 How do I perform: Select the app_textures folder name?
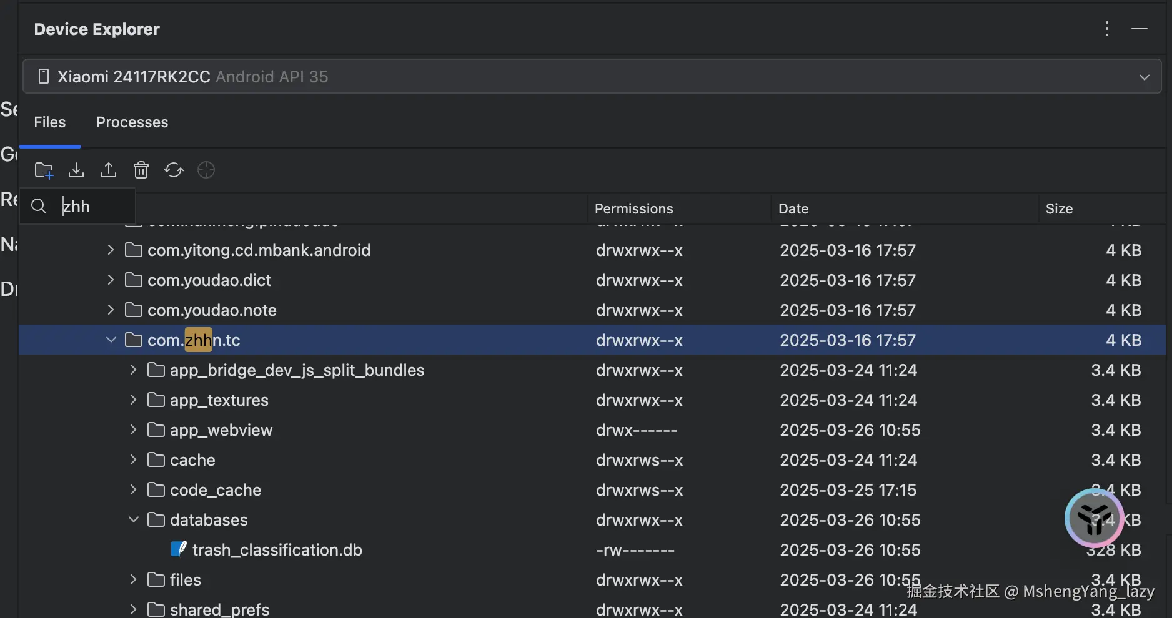pyautogui.click(x=219, y=400)
